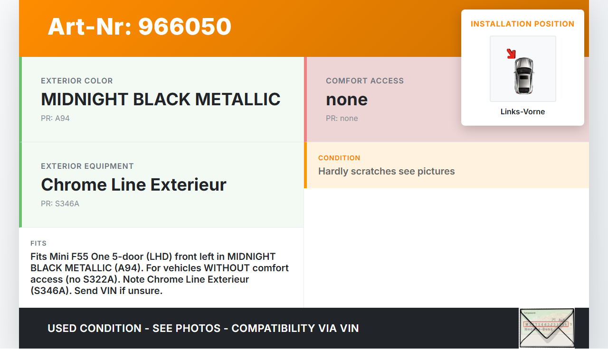Click the PR: none code text
This screenshot has width=608, height=349.
click(x=342, y=119)
